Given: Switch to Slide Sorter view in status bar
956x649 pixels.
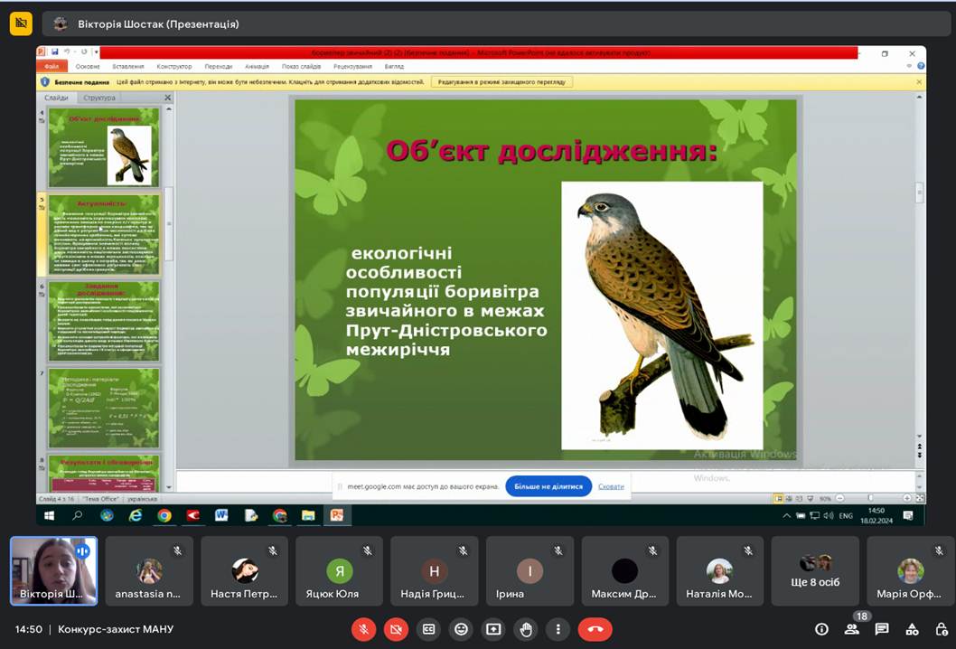Looking at the screenshot, I should coord(788,498).
